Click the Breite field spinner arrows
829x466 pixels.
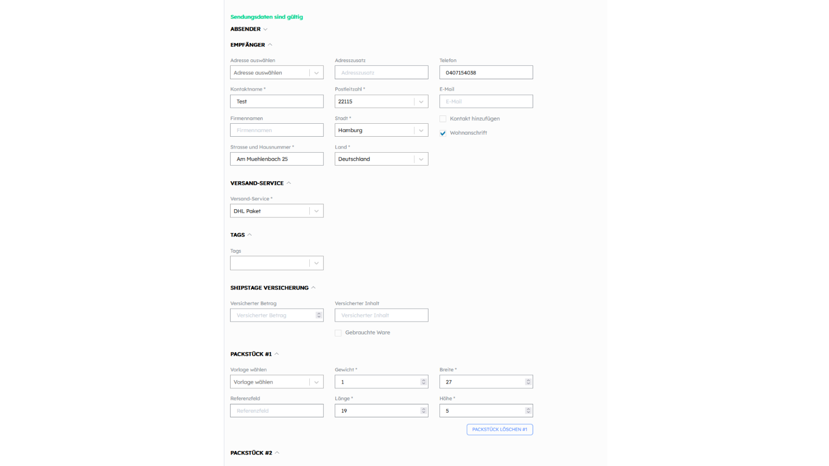pos(528,382)
